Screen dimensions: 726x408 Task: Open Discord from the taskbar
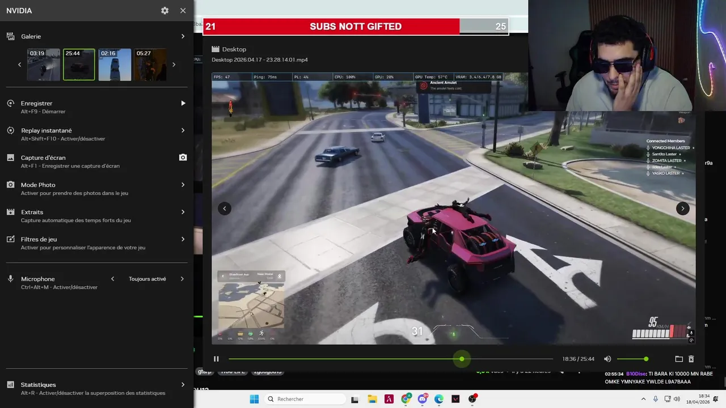[x=423, y=399]
